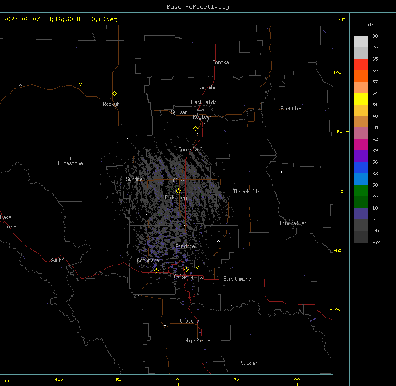
Task: Click the Vulcan town label
Action: click(249, 363)
